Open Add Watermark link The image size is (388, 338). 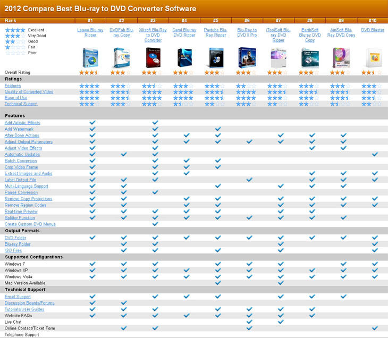click(19, 129)
